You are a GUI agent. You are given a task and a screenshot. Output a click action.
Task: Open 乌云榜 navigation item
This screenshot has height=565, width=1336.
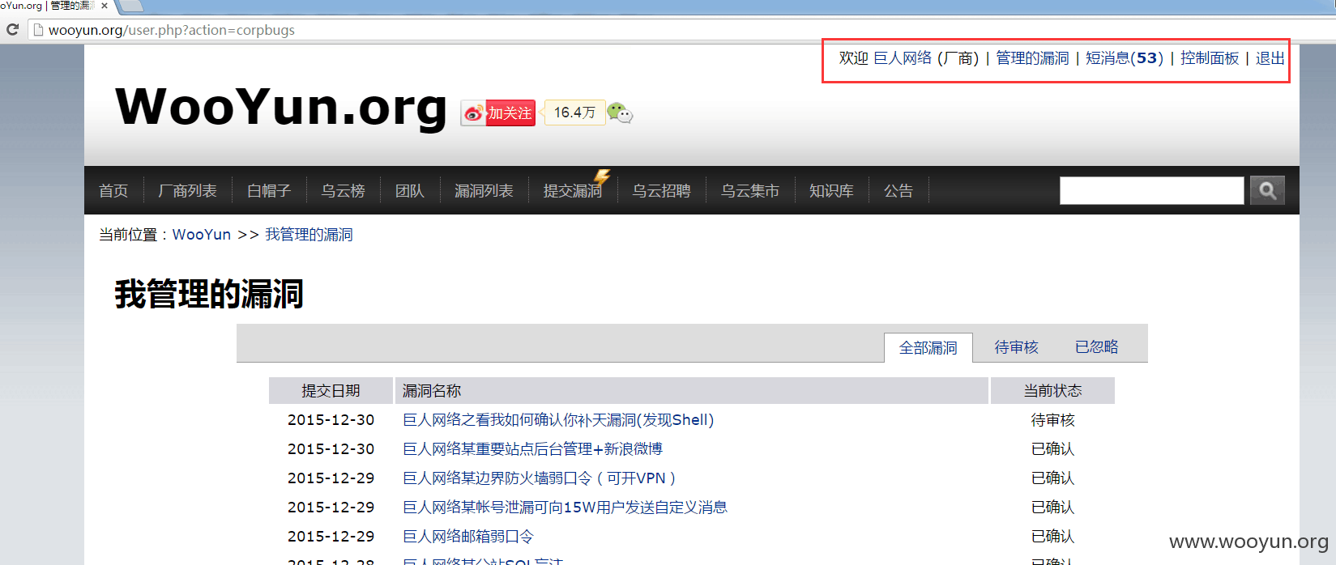click(343, 191)
